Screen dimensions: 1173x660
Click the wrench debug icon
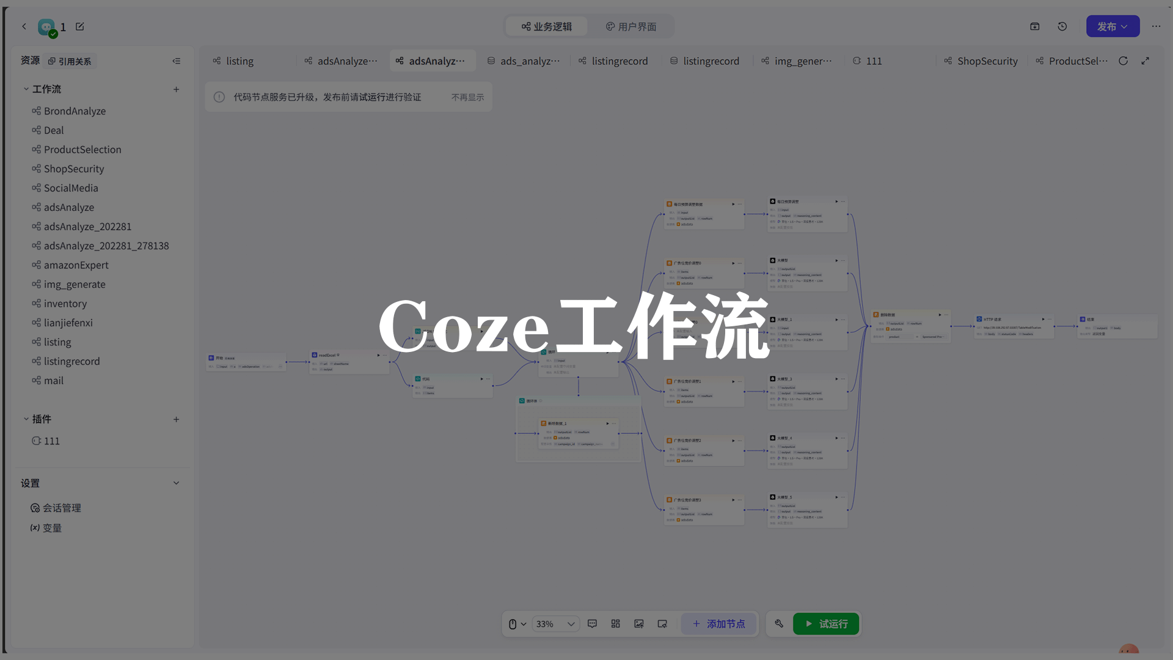(779, 624)
